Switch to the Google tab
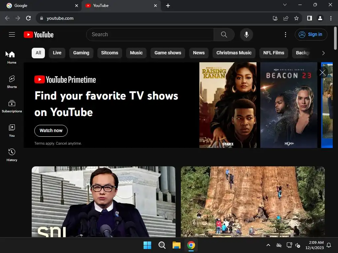Image resolution: width=338 pixels, height=253 pixels. [x=41, y=6]
